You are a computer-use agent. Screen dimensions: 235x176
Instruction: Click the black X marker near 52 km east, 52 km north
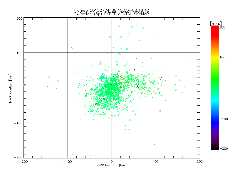tap(135, 70)
